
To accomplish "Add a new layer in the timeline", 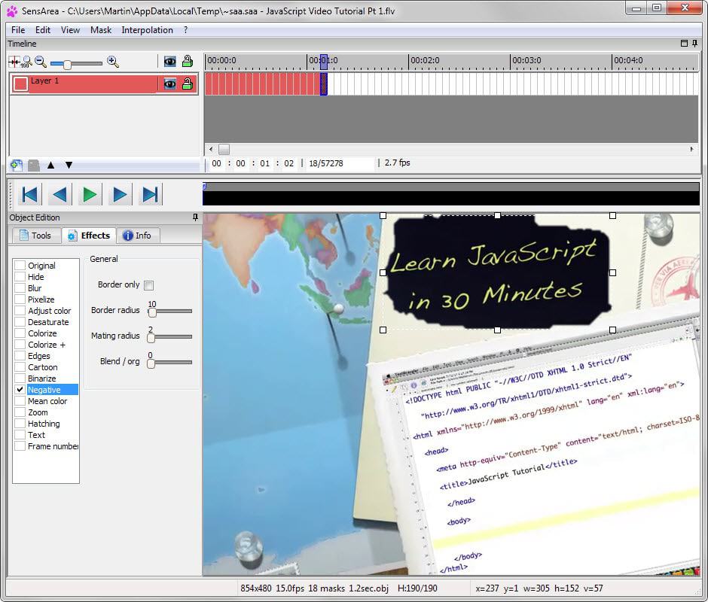I will coord(17,165).
